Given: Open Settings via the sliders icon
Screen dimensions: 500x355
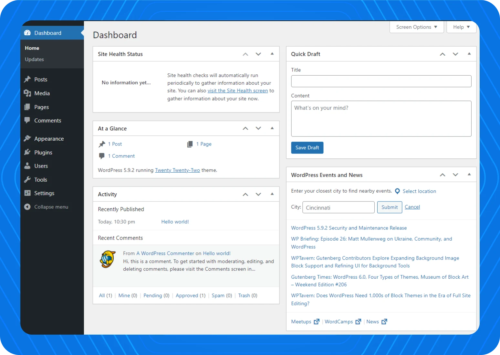Looking at the screenshot, I should tap(27, 193).
